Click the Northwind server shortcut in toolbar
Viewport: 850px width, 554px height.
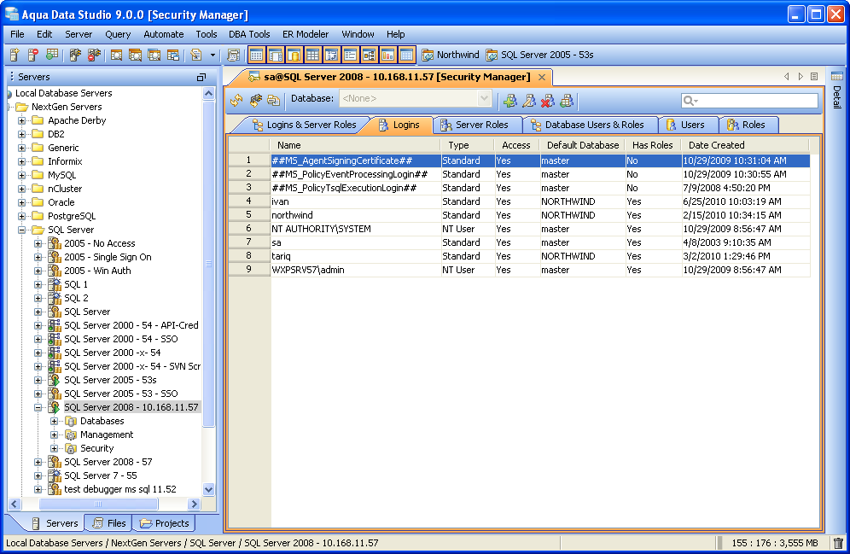click(x=451, y=55)
